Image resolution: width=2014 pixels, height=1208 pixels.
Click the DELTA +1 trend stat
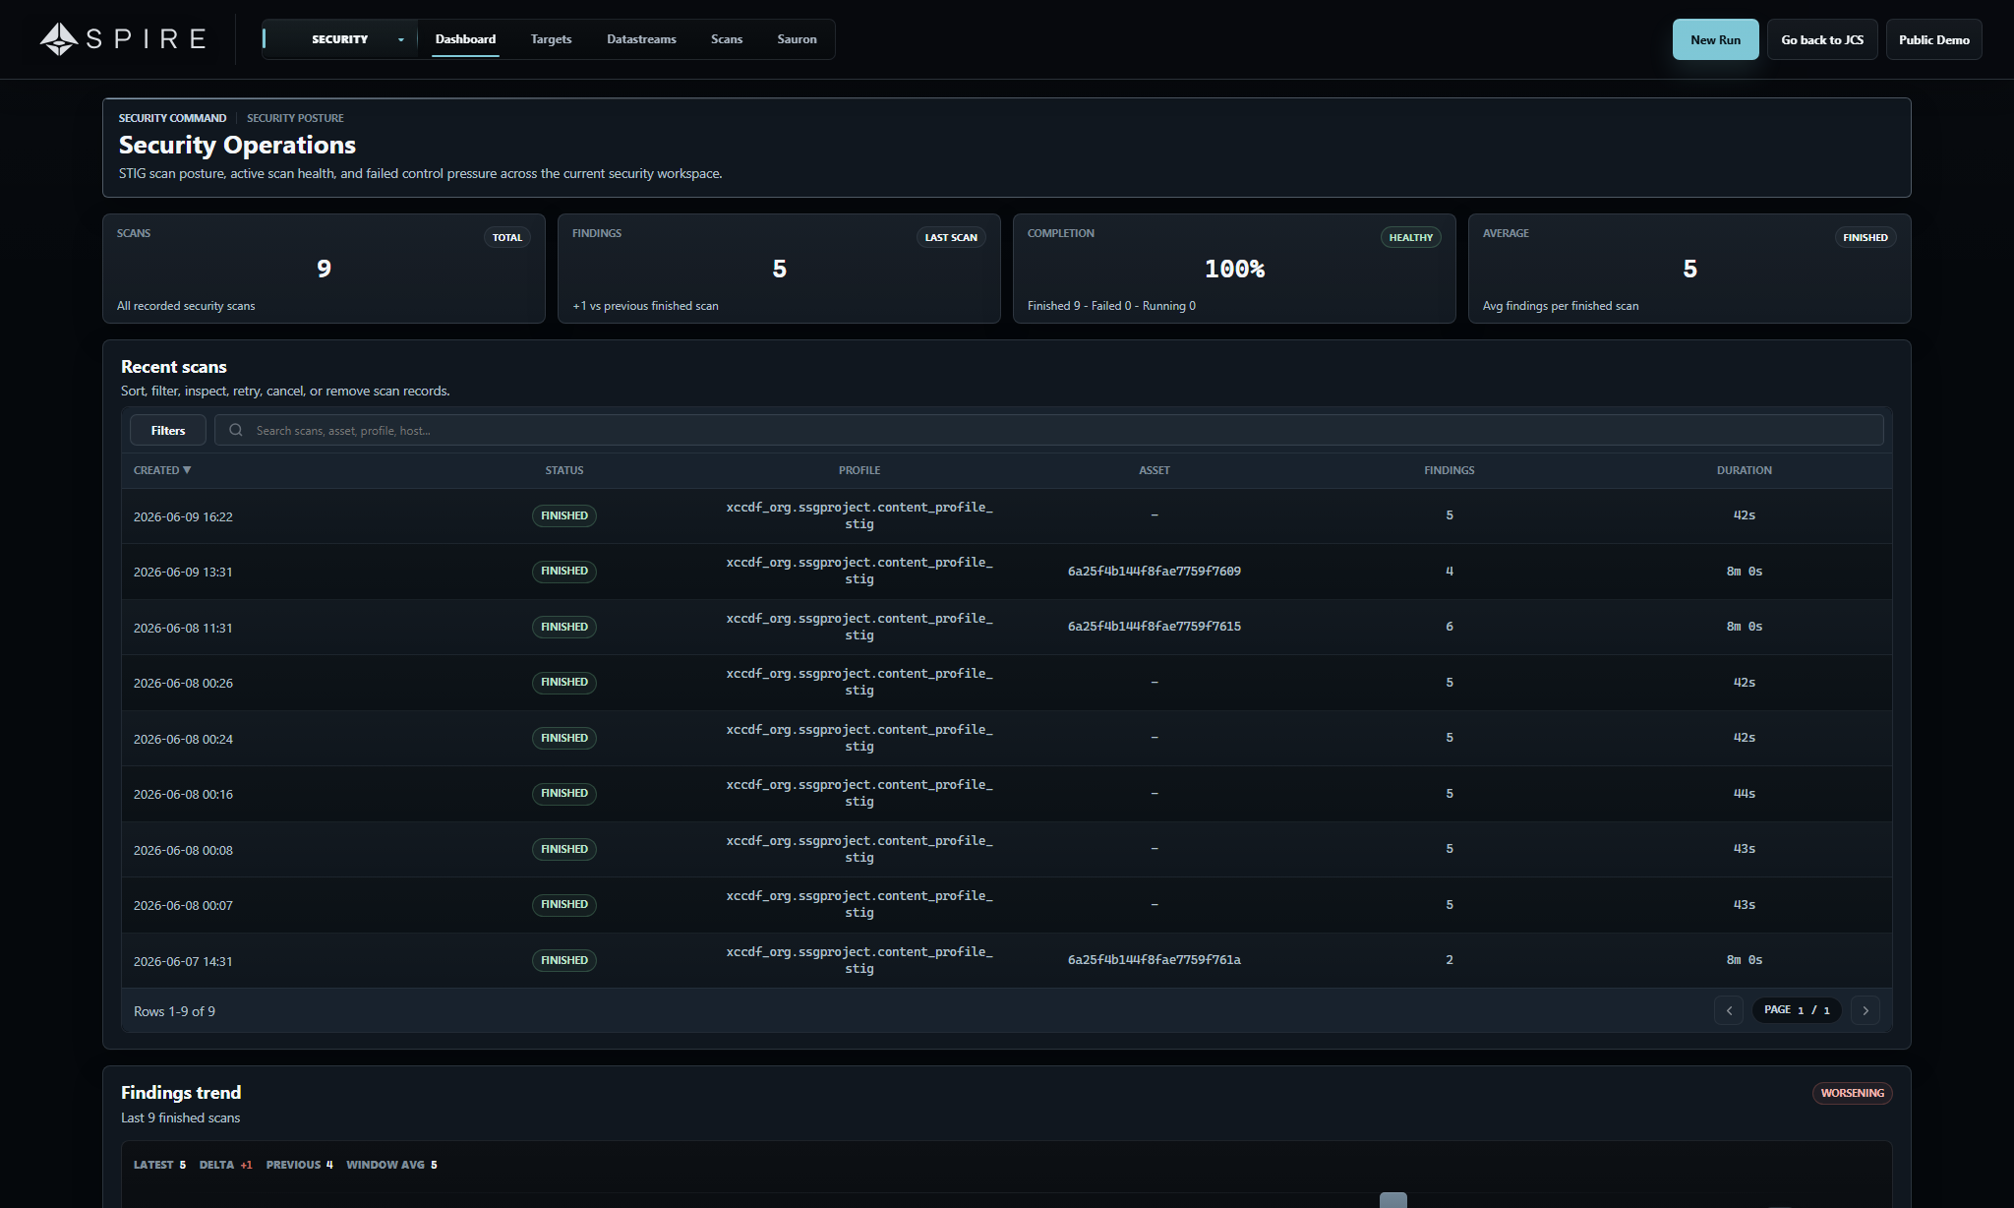pyautogui.click(x=226, y=1165)
